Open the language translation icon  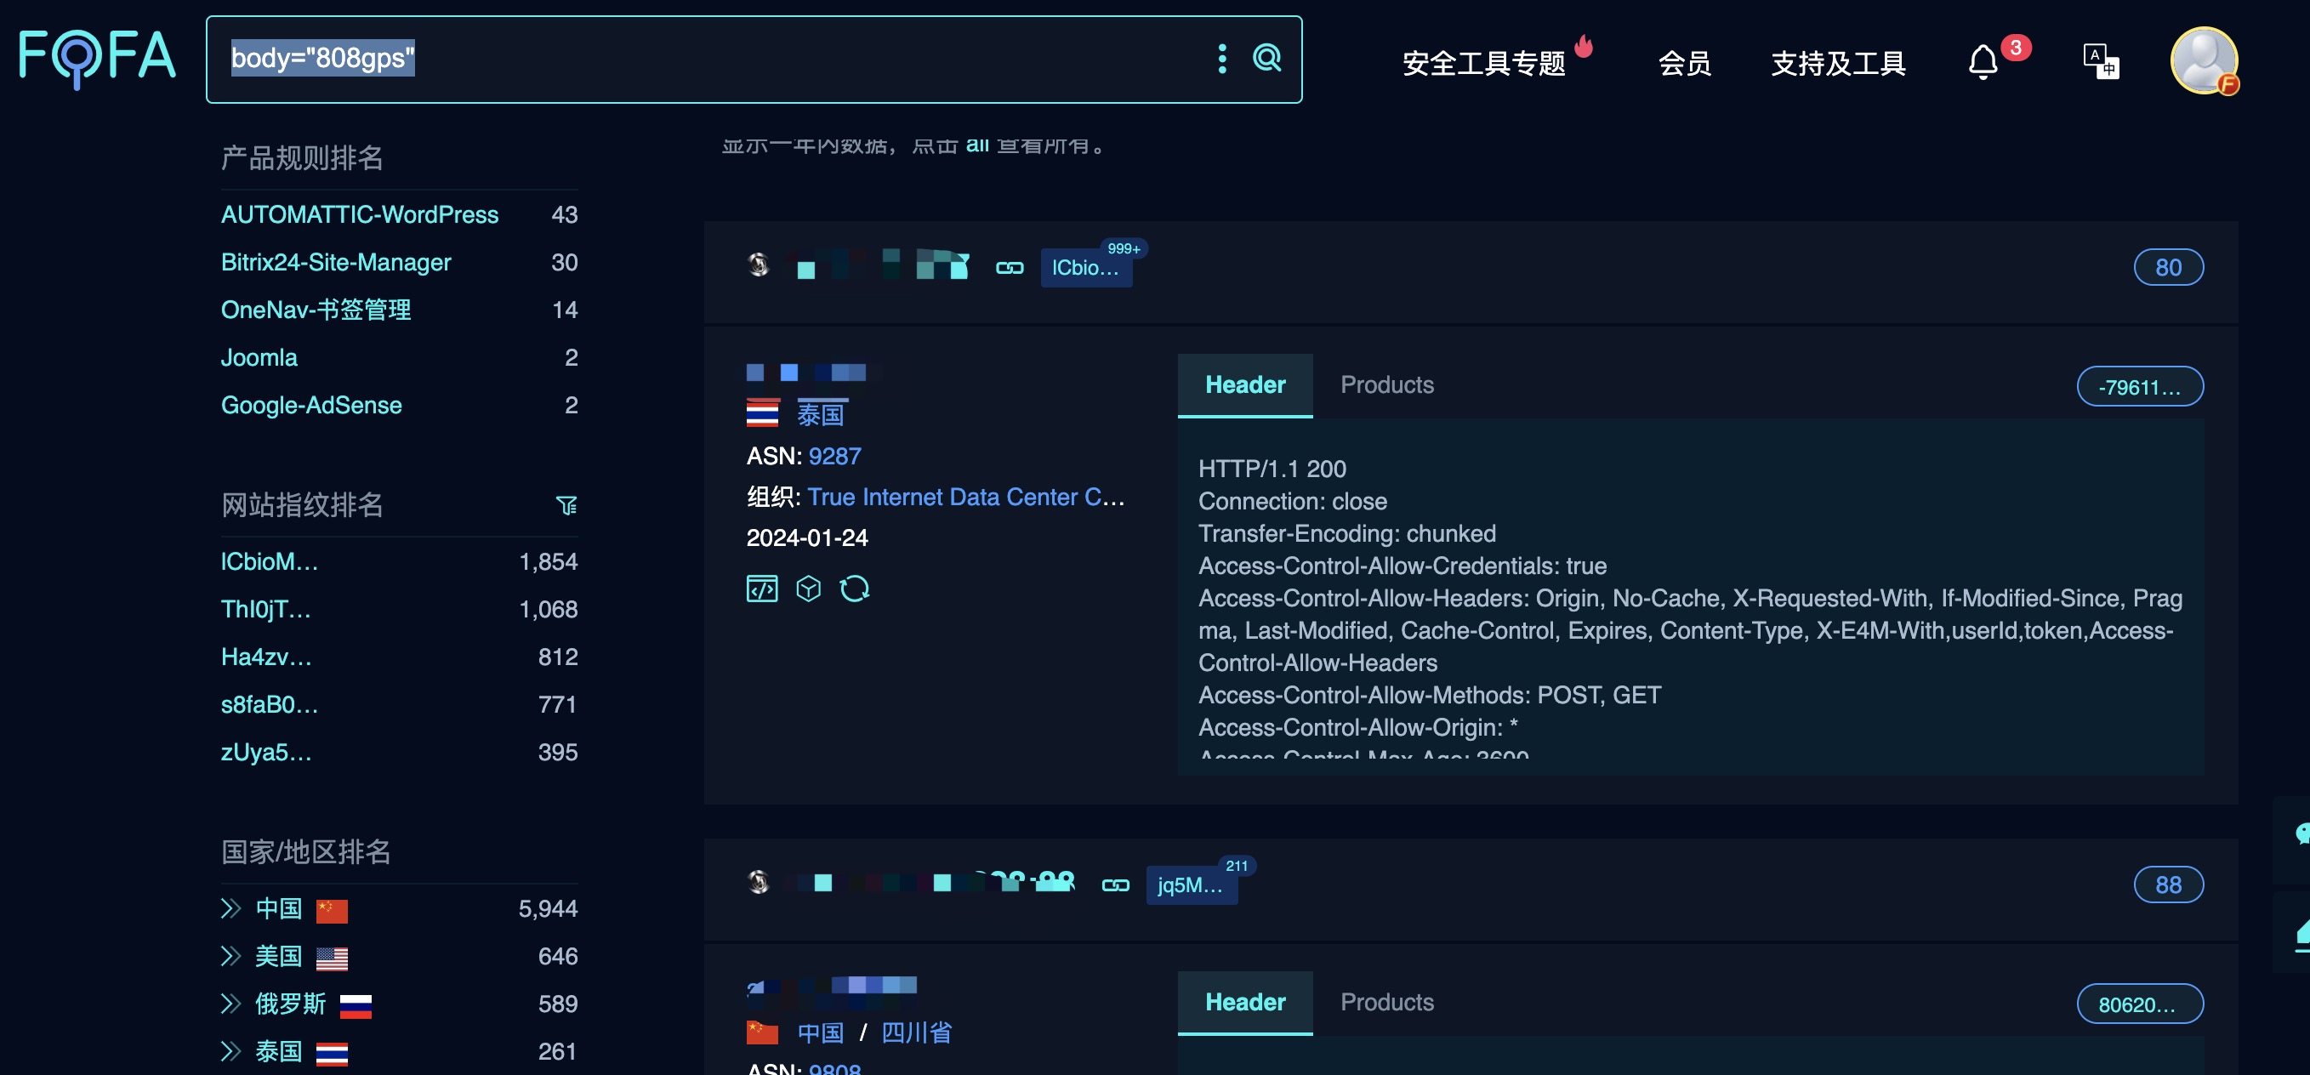coord(2100,61)
